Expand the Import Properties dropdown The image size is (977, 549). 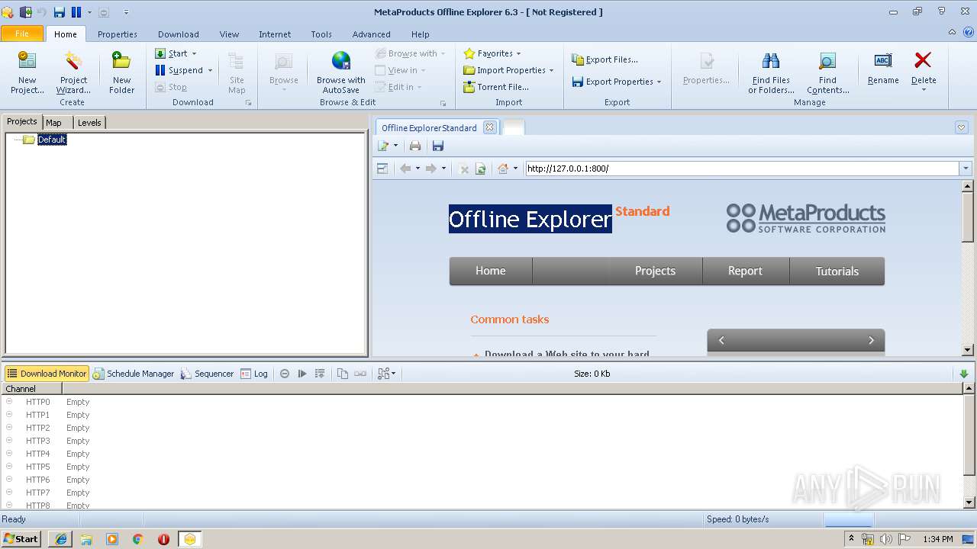pyautogui.click(x=551, y=70)
